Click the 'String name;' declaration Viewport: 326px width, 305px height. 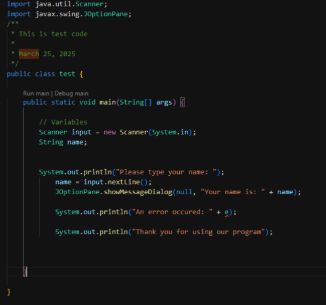[63, 142]
